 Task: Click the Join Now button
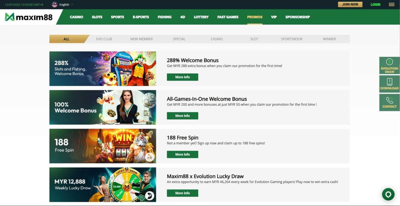coord(350,4)
